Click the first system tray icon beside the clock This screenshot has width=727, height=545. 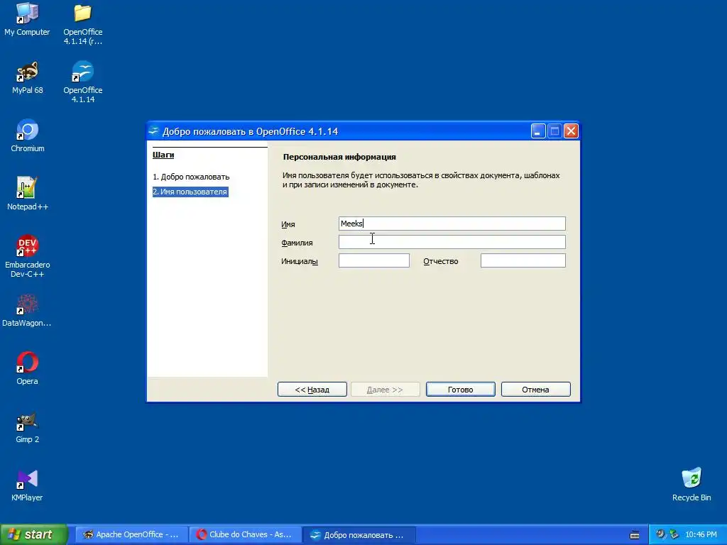[660, 534]
